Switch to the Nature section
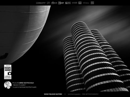130x97 pixels. click(x=74, y=3)
